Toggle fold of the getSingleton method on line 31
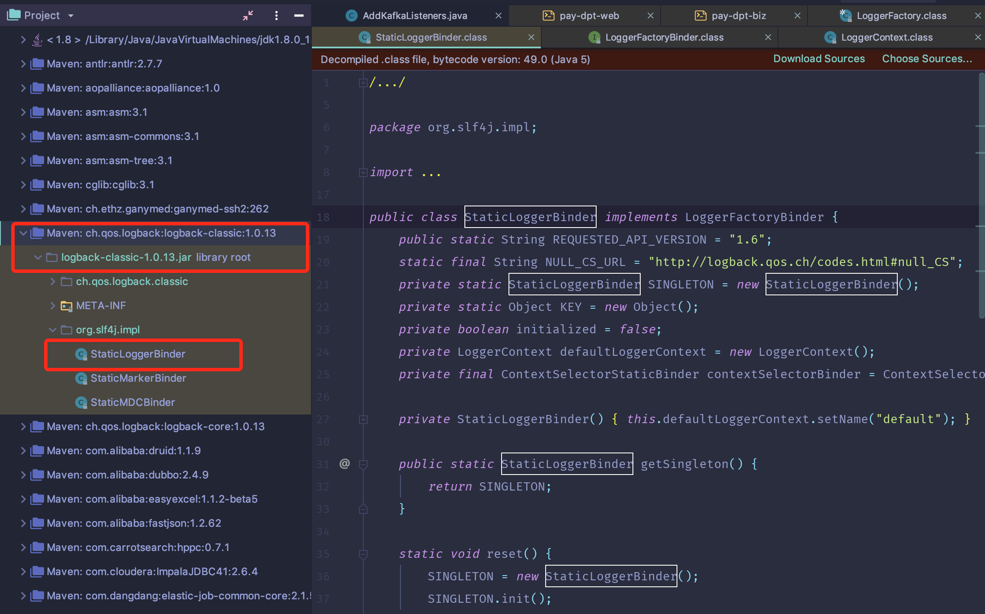The height and width of the screenshot is (614, 985). (363, 464)
